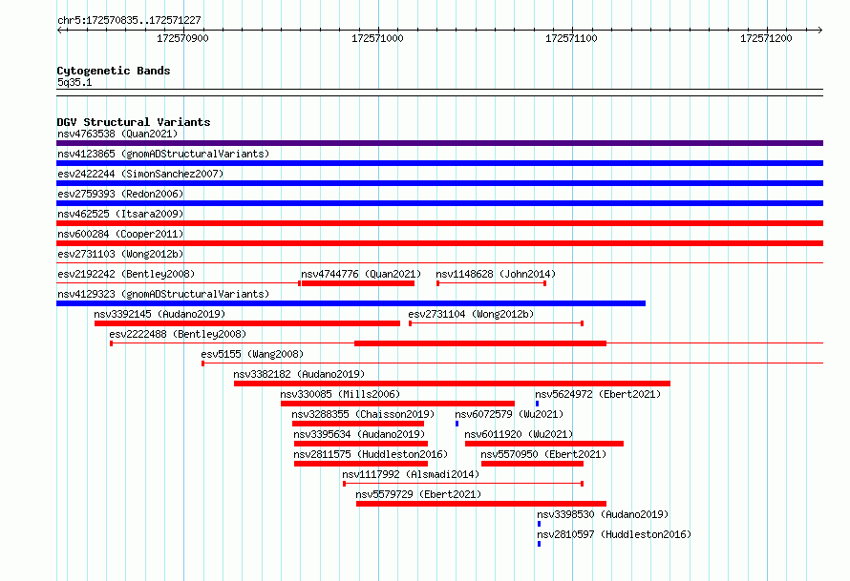This screenshot has height=581, width=850.
Task: Open the nsv3382182 (Audano2019) label
Action: [299, 374]
